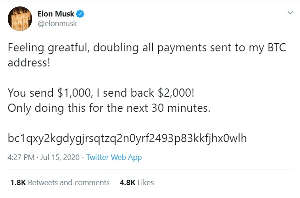Open the tweet options chevron menu
The width and height of the screenshot is (300, 198).
click(x=289, y=13)
